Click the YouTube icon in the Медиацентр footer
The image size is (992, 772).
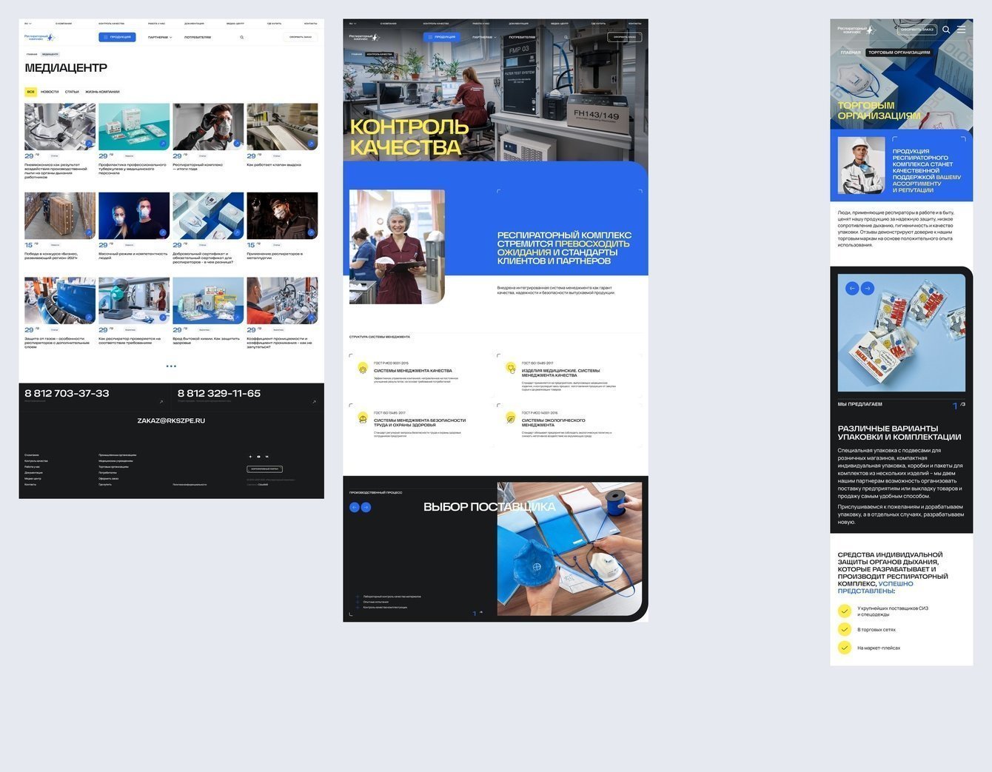point(258,457)
